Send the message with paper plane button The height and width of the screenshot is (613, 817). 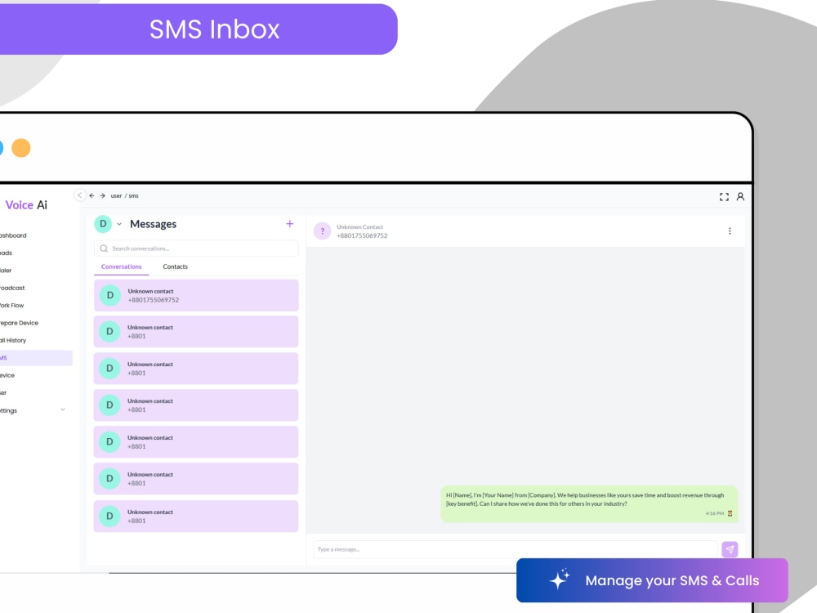pyautogui.click(x=730, y=549)
